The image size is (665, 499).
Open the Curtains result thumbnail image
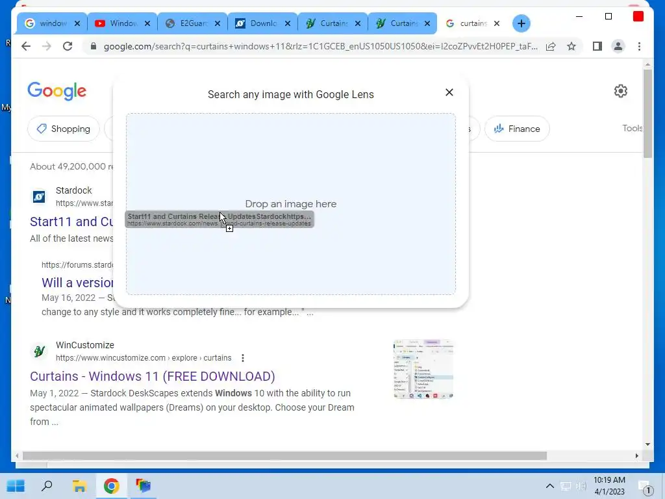point(423,369)
